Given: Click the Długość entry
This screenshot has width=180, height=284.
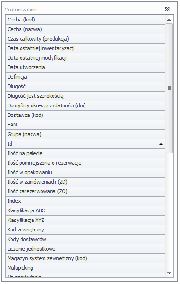Looking at the screenshot, I should (85, 86).
